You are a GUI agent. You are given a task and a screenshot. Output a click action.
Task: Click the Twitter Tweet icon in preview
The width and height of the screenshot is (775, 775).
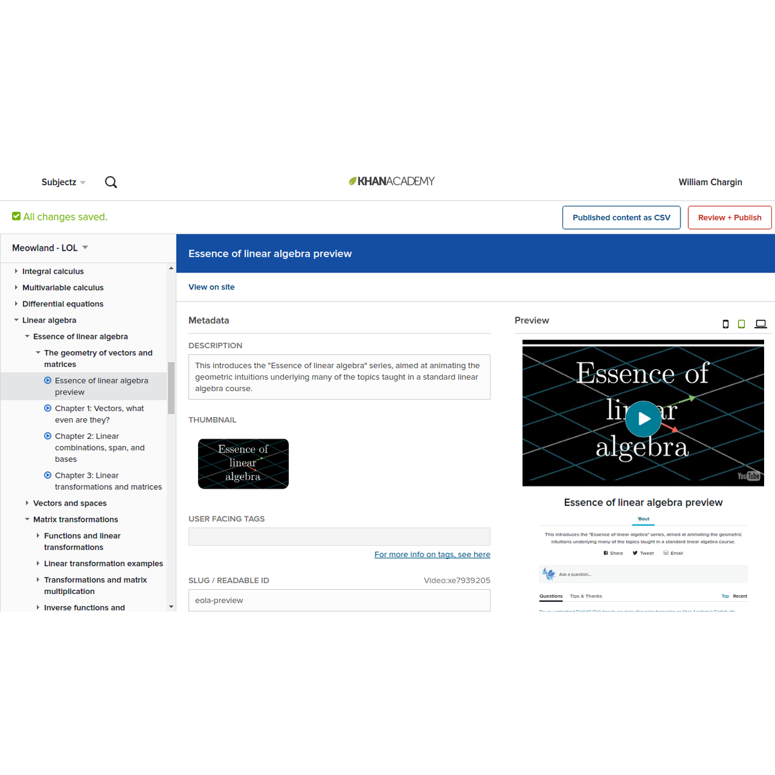(x=635, y=553)
